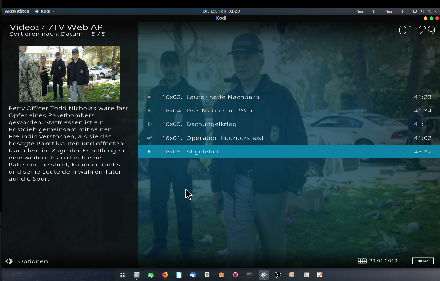Click the calendar icon next to 29.01.2019

pyautogui.click(x=362, y=261)
